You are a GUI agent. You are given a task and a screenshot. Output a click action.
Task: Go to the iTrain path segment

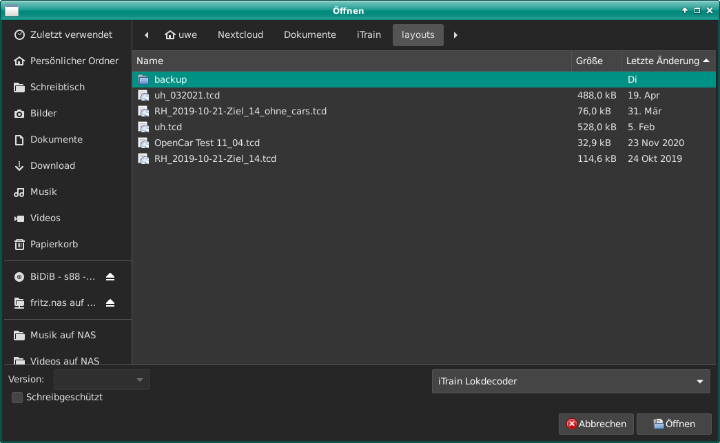(369, 35)
